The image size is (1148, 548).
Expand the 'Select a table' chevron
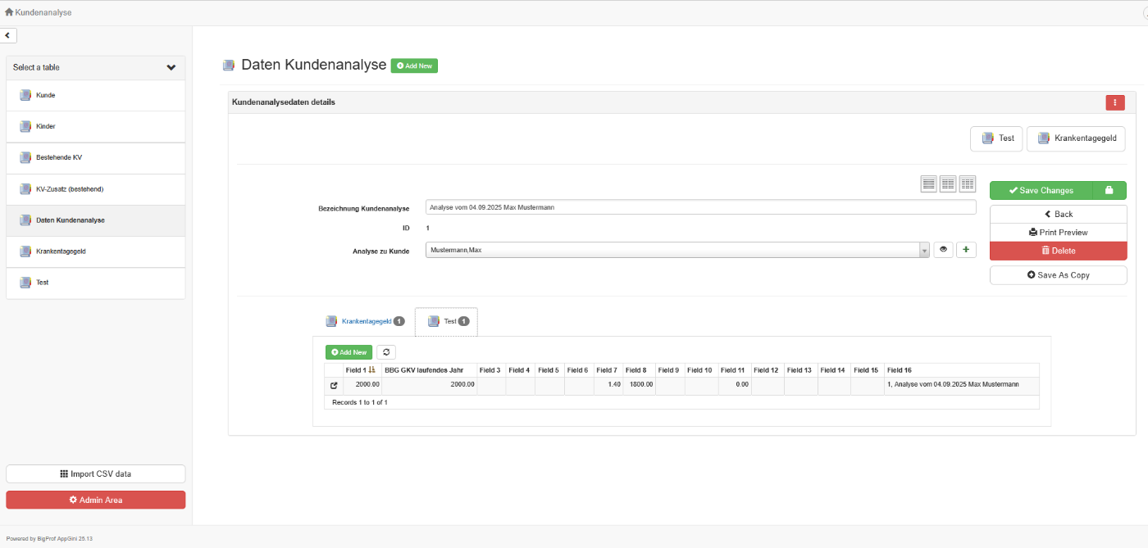pyautogui.click(x=171, y=68)
